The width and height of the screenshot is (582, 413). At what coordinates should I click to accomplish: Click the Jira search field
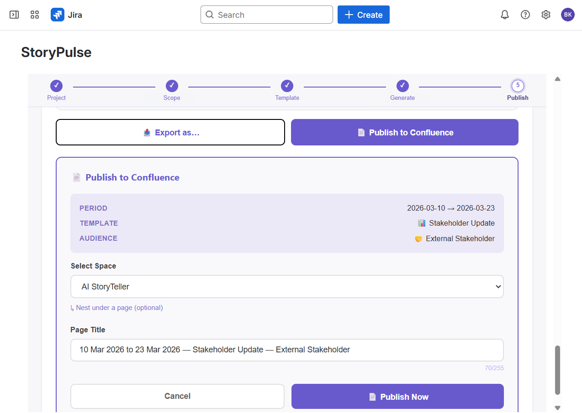tap(267, 15)
